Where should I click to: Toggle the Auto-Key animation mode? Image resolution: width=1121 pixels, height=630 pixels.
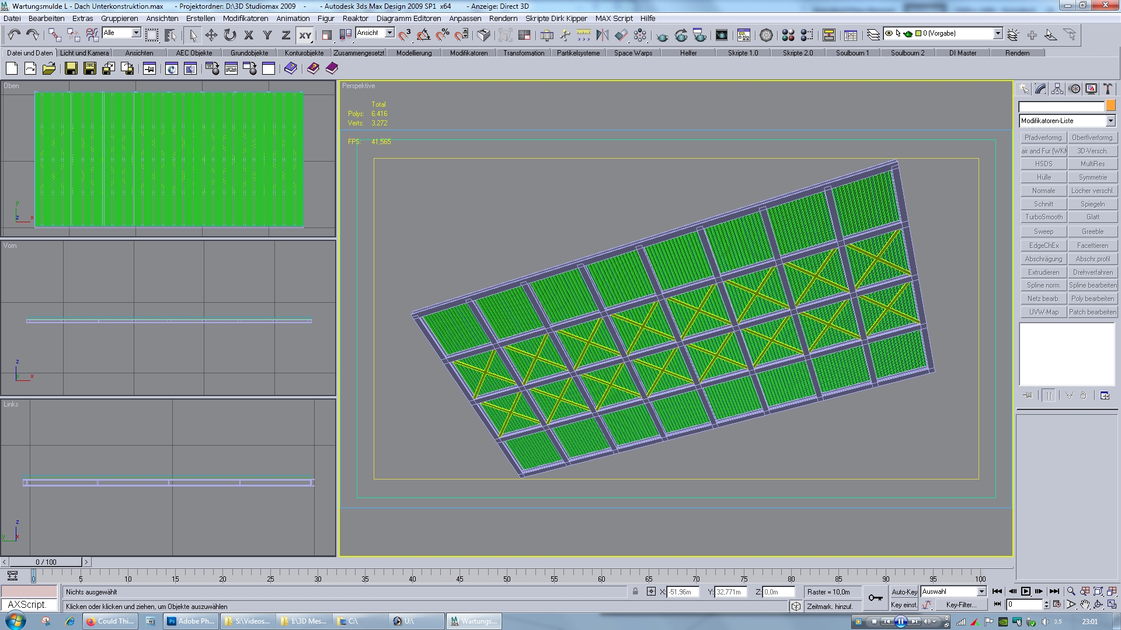tap(904, 591)
